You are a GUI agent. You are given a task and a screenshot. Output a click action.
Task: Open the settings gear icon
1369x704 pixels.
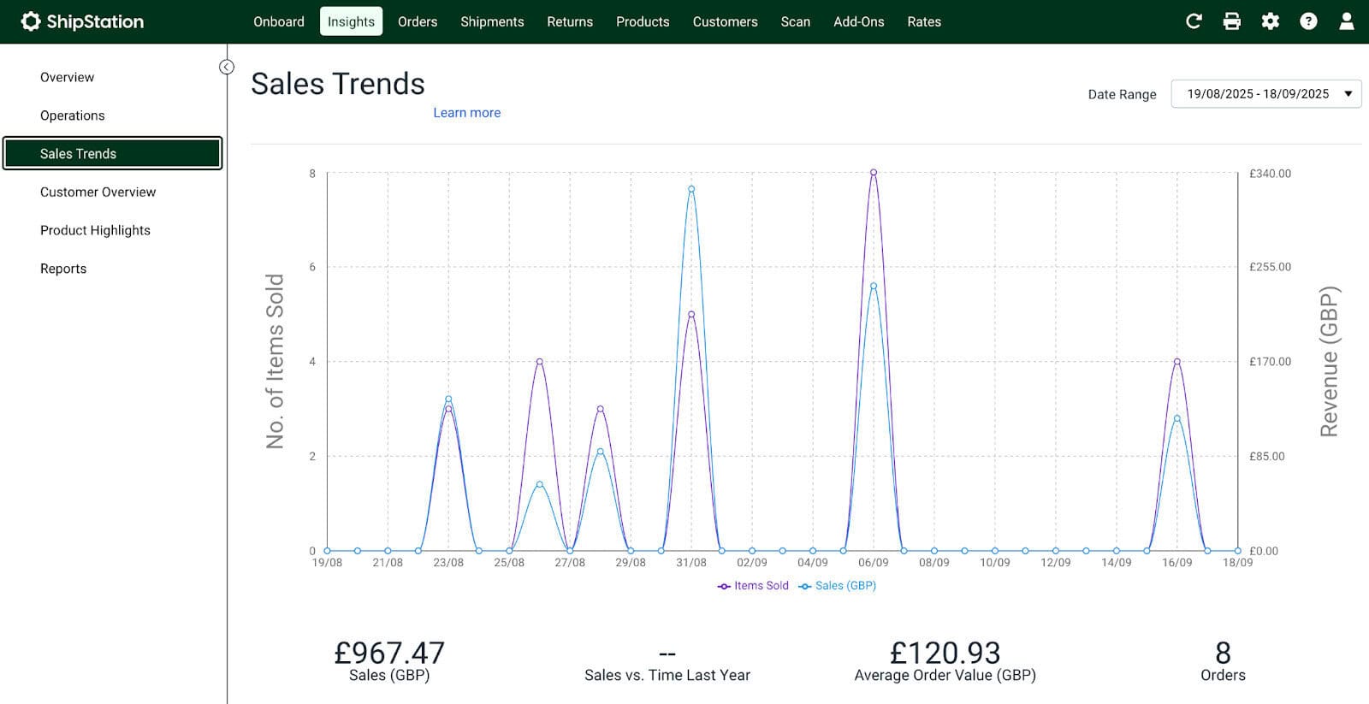click(x=1271, y=21)
